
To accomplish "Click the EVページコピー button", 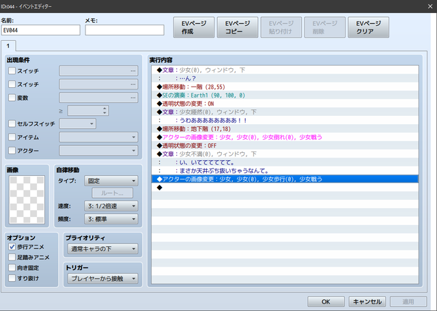I will [x=238, y=27].
